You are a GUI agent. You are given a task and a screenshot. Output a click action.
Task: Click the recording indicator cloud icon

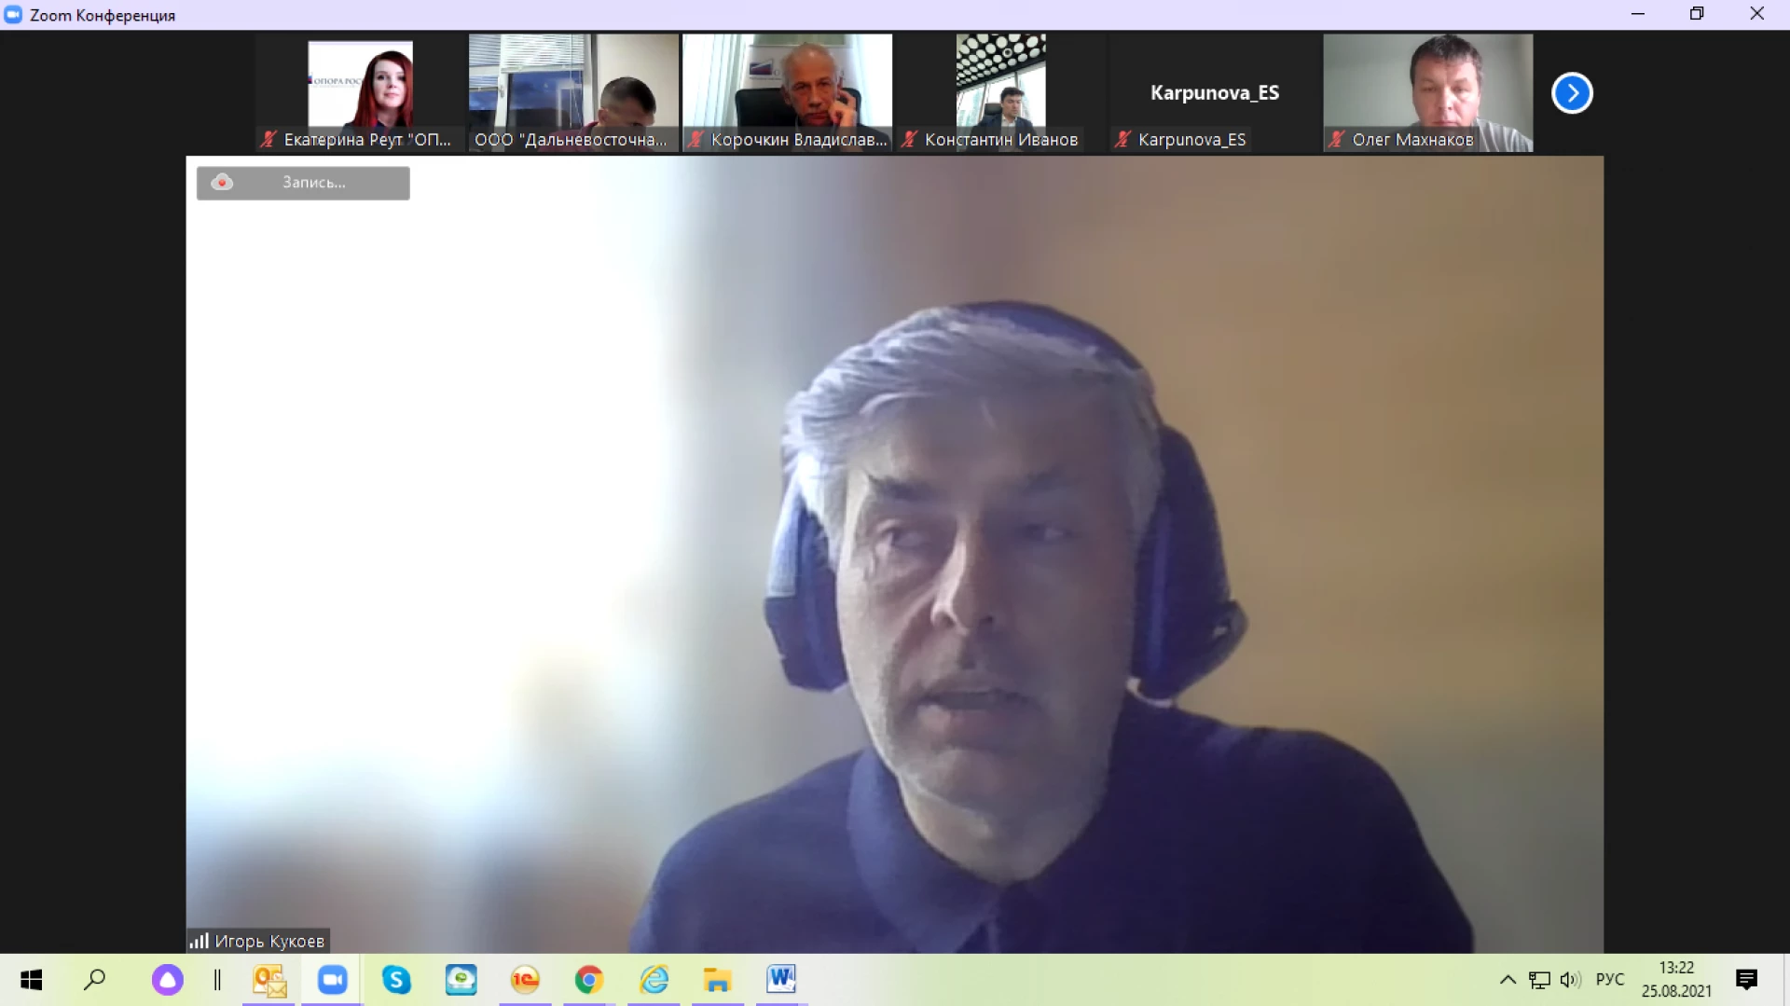[222, 182]
